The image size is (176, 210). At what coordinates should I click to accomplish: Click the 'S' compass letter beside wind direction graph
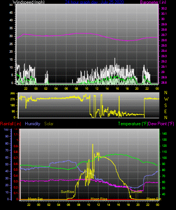(165, 106)
